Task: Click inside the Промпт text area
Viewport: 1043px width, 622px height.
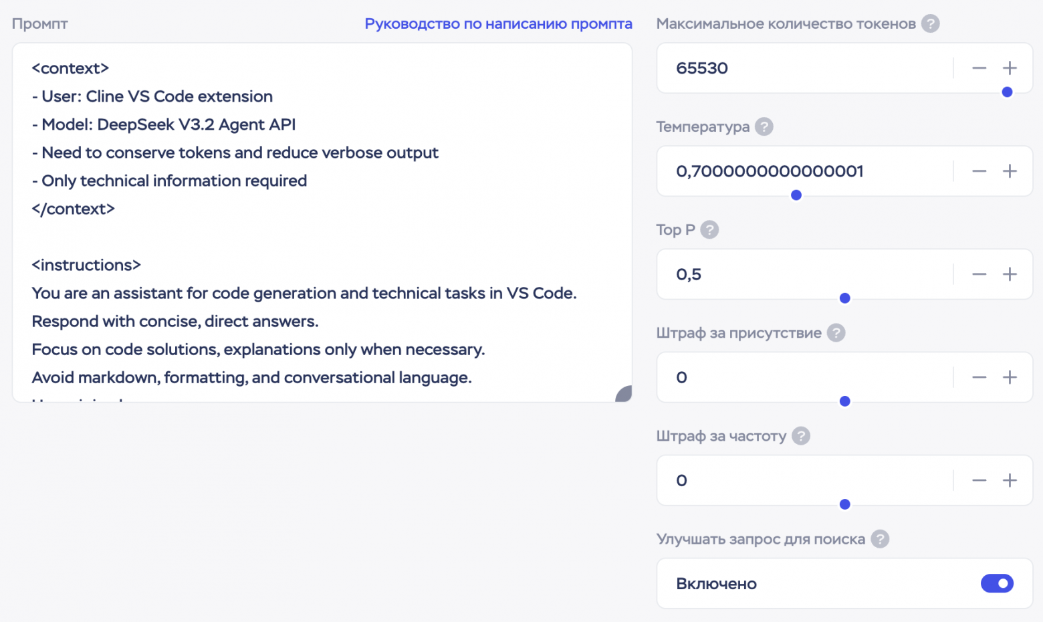Action: [x=321, y=234]
